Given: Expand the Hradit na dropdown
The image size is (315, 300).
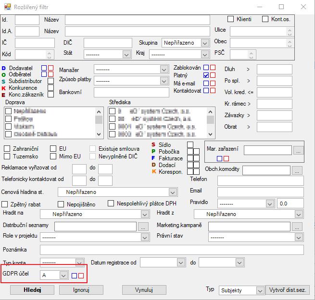Looking at the screenshot, I should [145, 215].
